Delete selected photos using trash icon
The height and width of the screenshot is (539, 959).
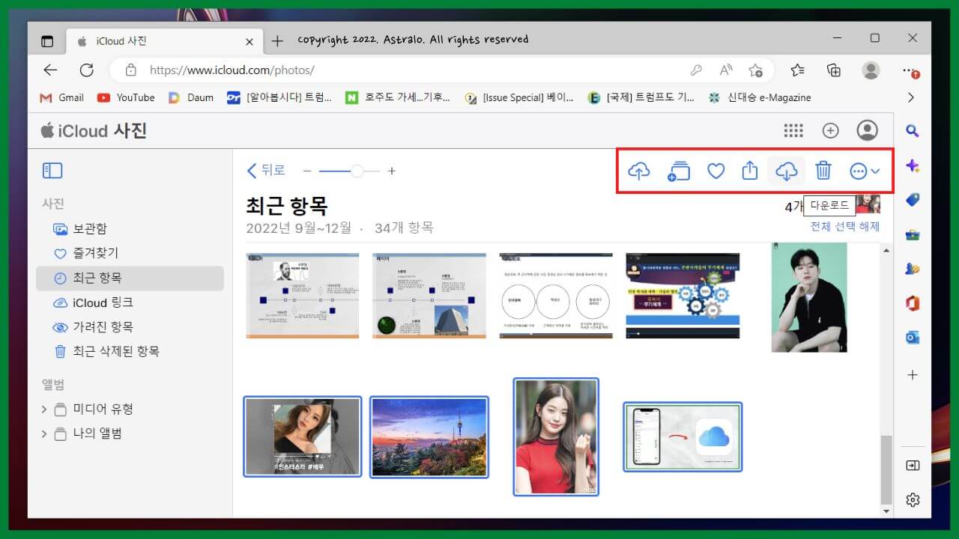tap(823, 171)
